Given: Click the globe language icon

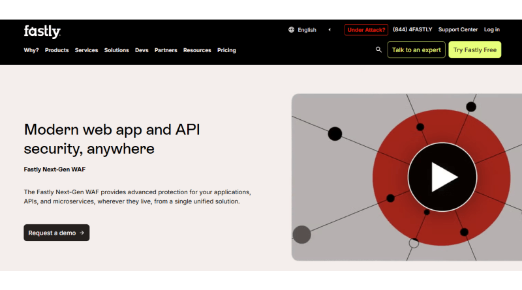Looking at the screenshot, I should click(291, 29).
